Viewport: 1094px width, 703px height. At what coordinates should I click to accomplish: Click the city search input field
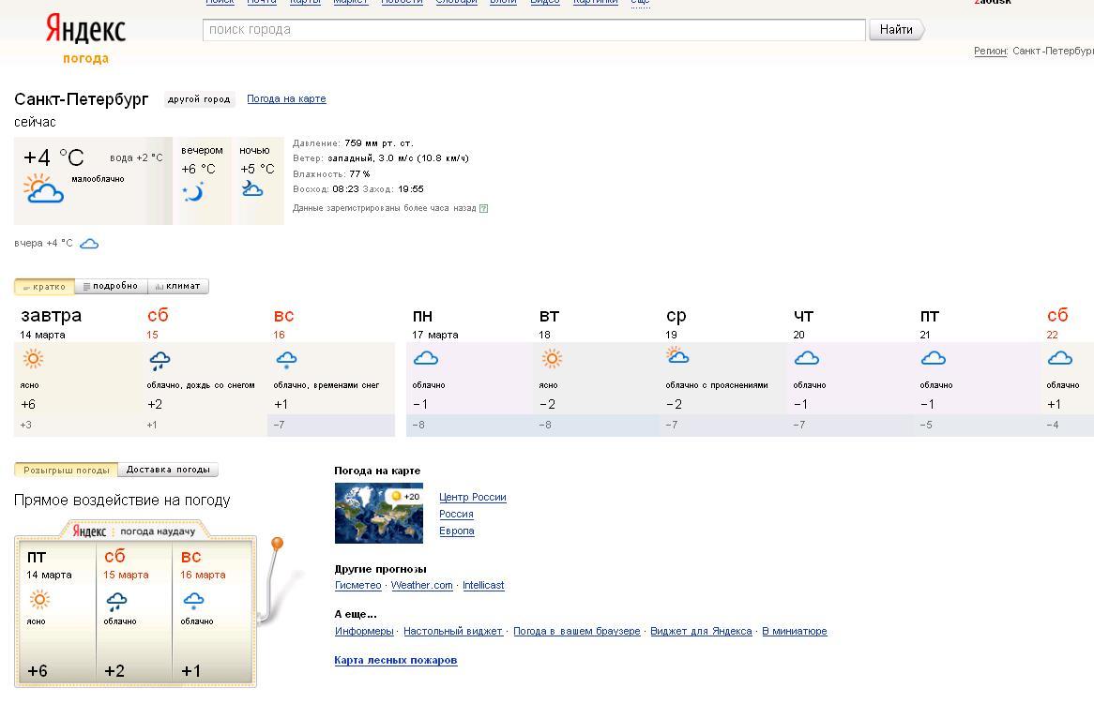[533, 30]
